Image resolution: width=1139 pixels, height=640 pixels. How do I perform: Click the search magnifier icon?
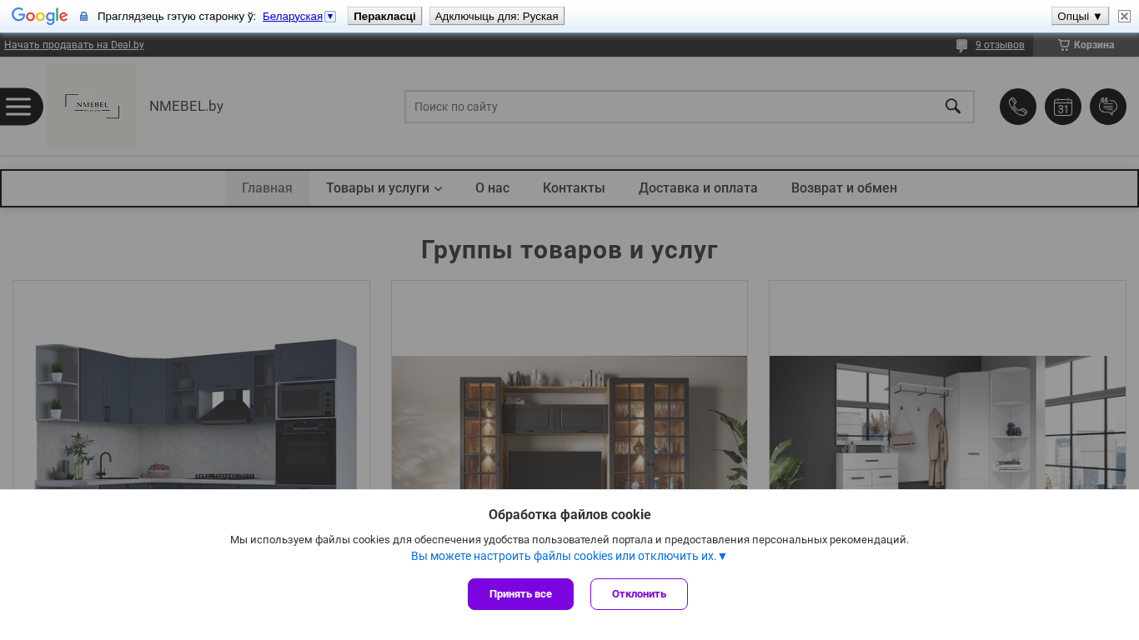pyautogui.click(x=953, y=107)
